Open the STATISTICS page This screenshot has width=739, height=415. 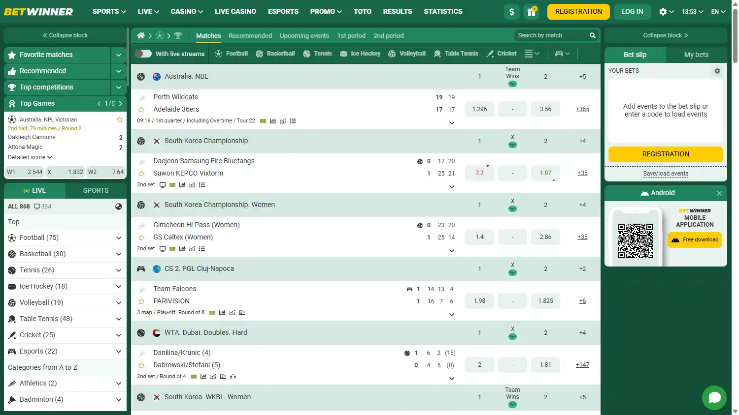tap(443, 11)
